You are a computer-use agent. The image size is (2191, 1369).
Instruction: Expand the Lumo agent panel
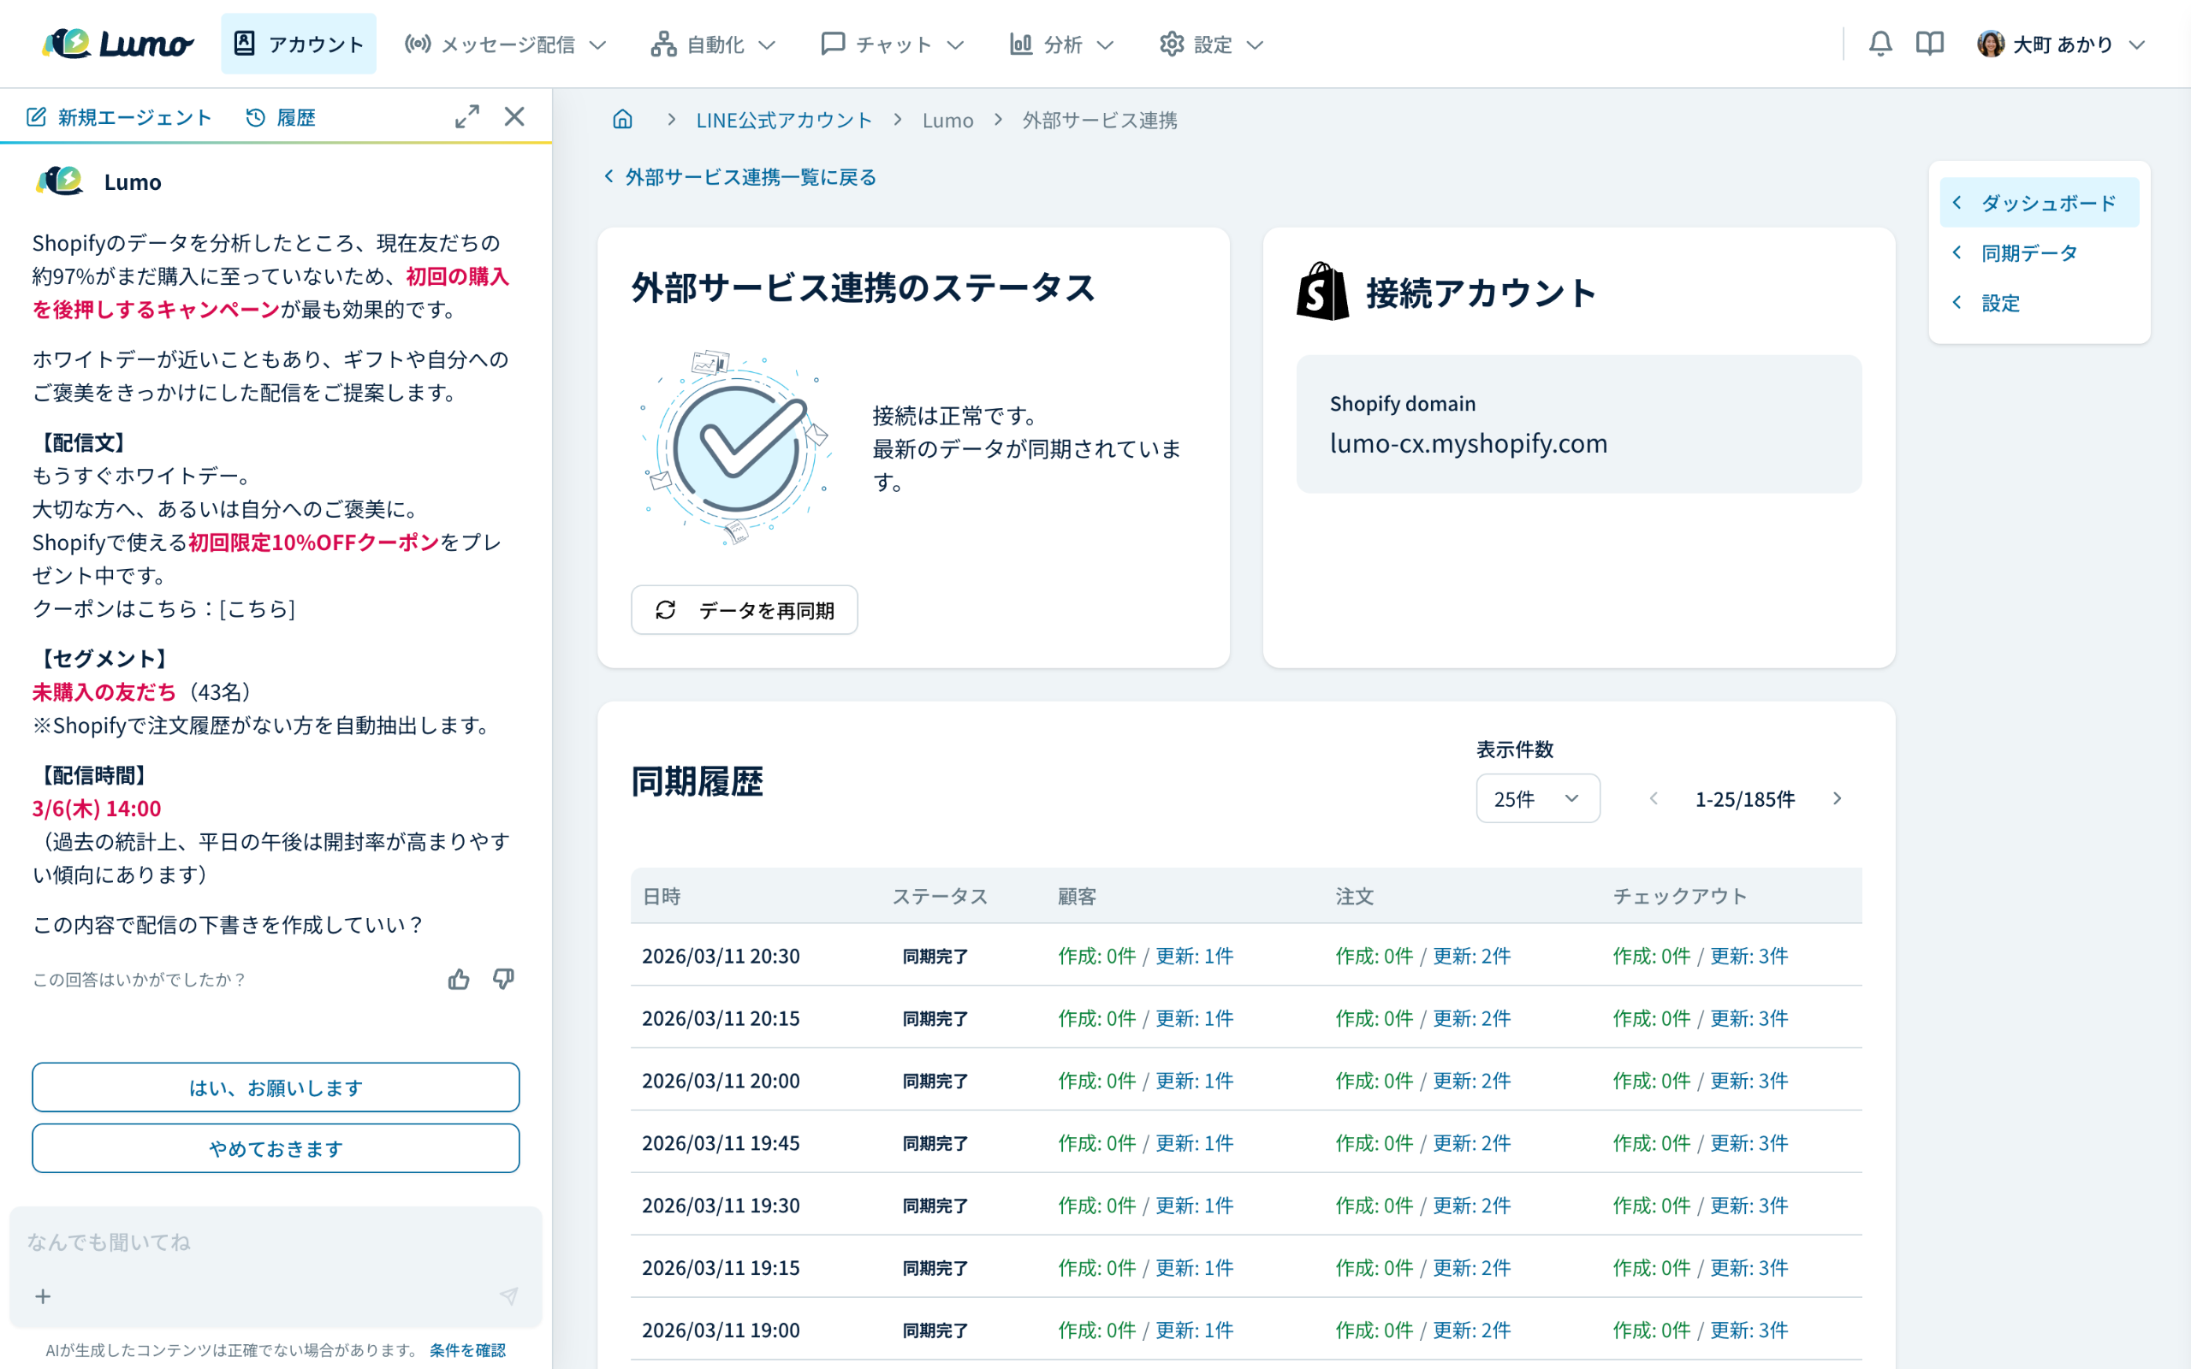(467, 117)
